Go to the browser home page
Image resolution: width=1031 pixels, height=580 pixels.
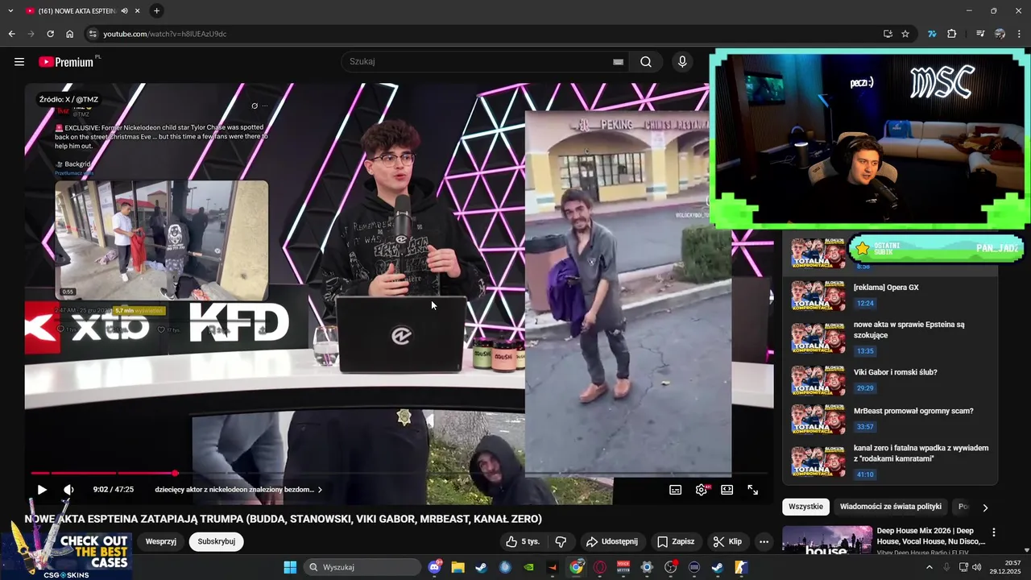click(x=70, y=34)
